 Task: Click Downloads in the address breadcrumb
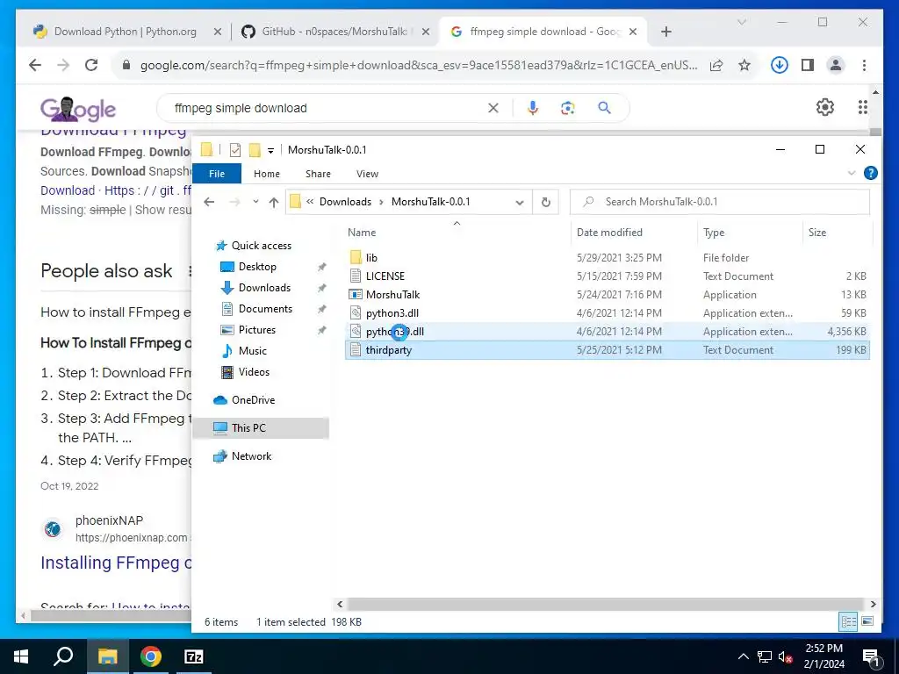pos(345,202)
